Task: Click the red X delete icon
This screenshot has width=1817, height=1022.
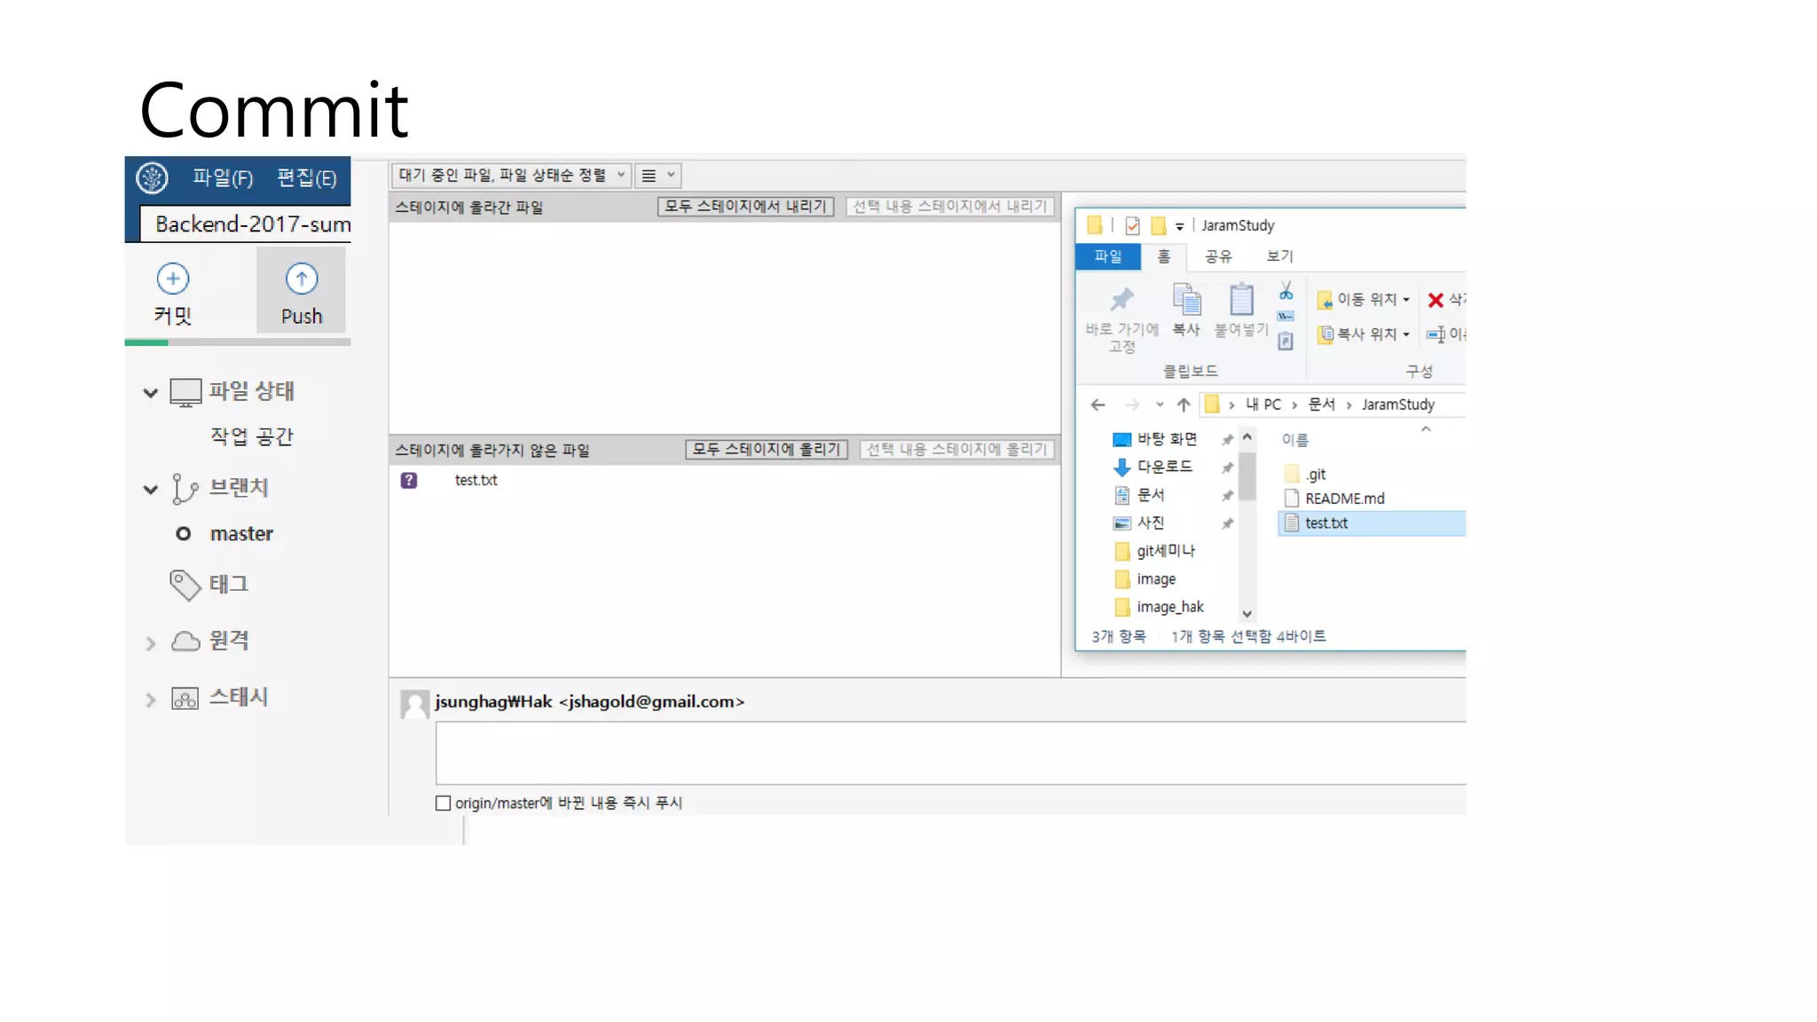Action: click(1435, 300)
